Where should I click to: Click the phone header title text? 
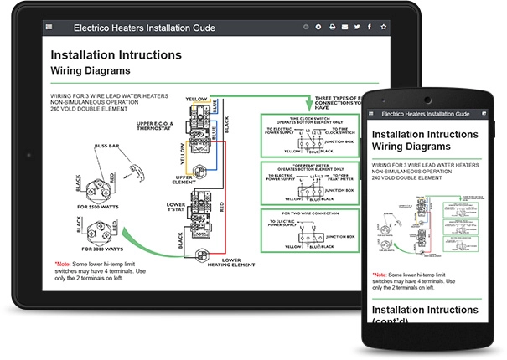(426, 114)
